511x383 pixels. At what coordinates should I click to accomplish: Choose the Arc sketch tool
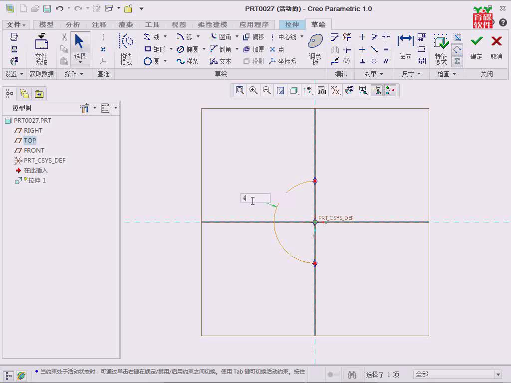(185, 37)
